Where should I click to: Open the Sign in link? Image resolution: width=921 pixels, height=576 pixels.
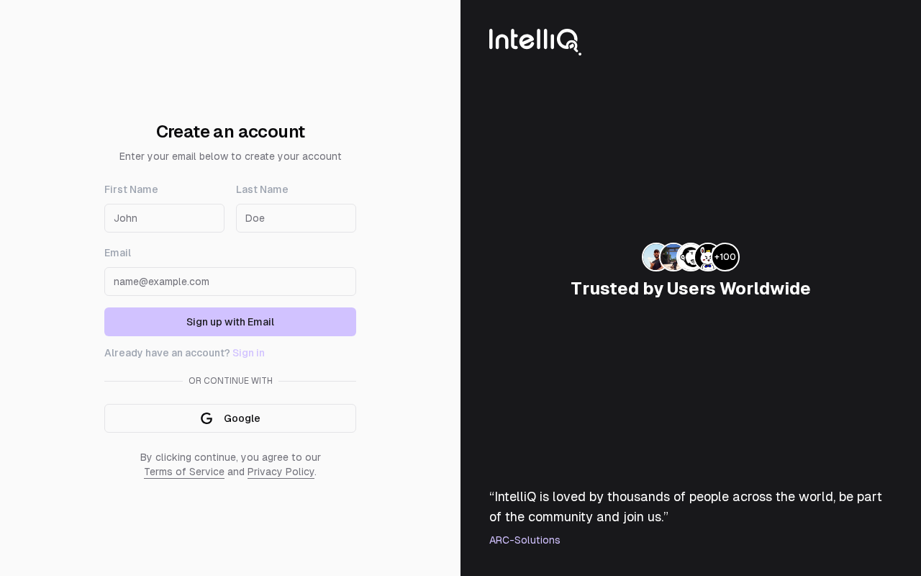(x=248, y=353)
